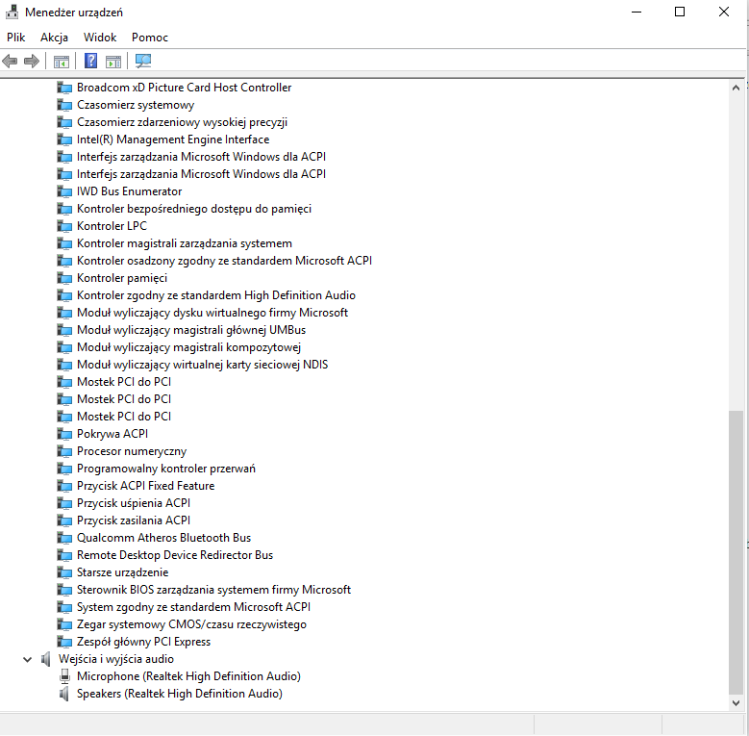Select Microphone (Realtek High Definition Audio) text
Screen dimensions: 749x736
click(188, 676)
